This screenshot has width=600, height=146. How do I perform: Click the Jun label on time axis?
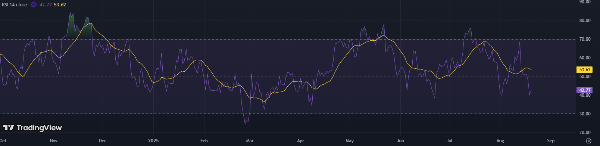pyautogui.click(x=400, y=141)
